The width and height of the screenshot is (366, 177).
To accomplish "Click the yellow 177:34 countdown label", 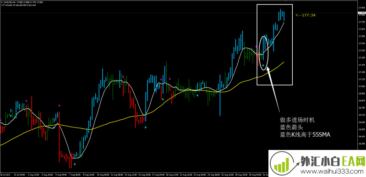I will click(x=306, y=15).
